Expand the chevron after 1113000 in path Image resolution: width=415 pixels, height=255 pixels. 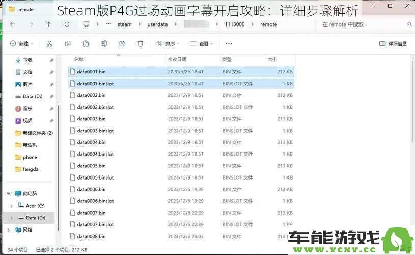coord(252,24)
